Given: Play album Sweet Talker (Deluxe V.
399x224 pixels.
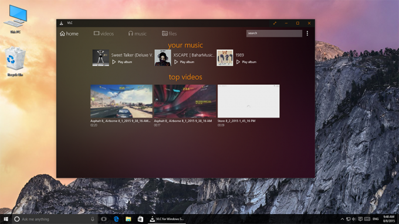Looking at the screenshot, I should [x=122, y=62].
